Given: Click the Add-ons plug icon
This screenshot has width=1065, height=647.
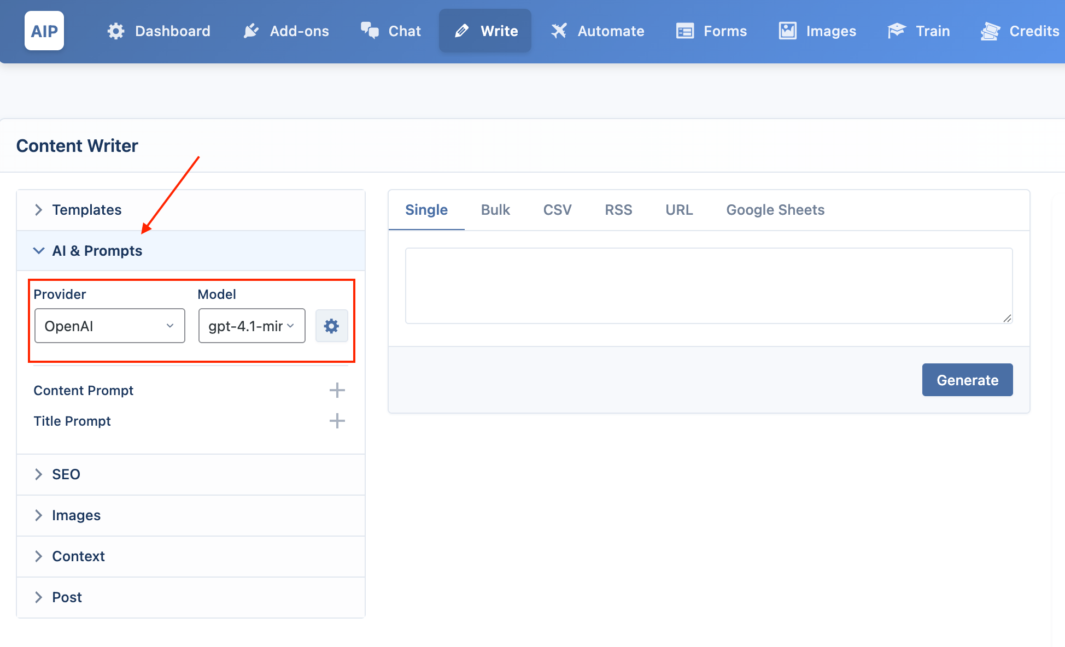Looking at the screenshot, I should click(251, 31).
